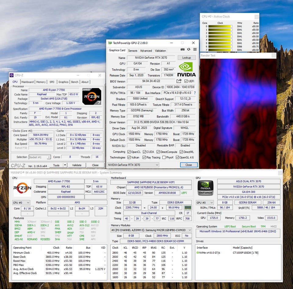Viewport: 293px width, 289px height.
Task: Open the About tab in CPU-Z
Action: (85, 82)
